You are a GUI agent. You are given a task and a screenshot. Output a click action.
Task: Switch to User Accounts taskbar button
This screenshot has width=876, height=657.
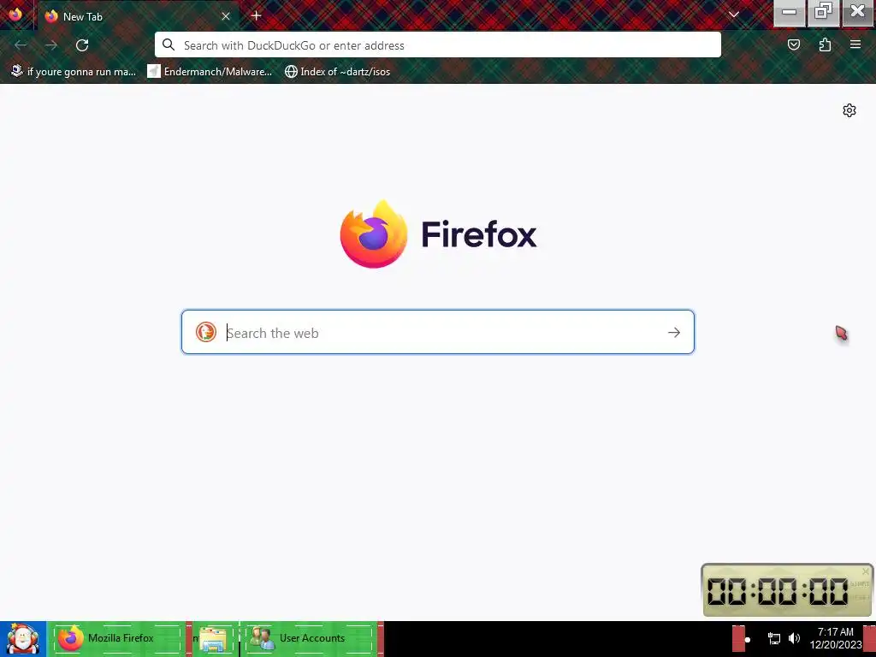[x=309, y=638]
